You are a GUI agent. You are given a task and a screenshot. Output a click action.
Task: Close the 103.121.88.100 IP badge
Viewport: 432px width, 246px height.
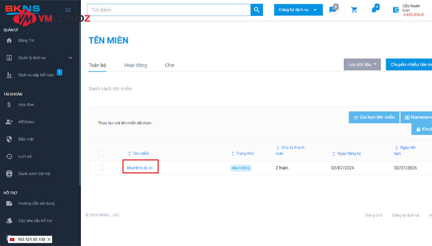[x=49, y=239]
